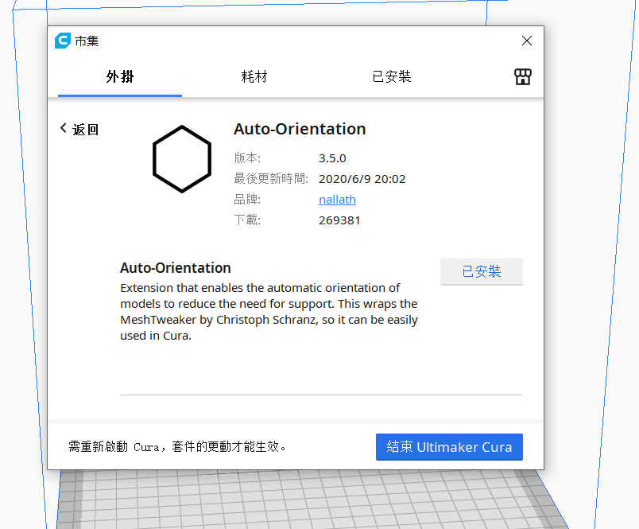The image size is (639, 529).
Task: Click the back chevron arrow
Action: coord(63,128)
